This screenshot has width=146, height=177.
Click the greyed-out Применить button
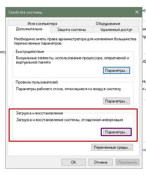point(127,162)
